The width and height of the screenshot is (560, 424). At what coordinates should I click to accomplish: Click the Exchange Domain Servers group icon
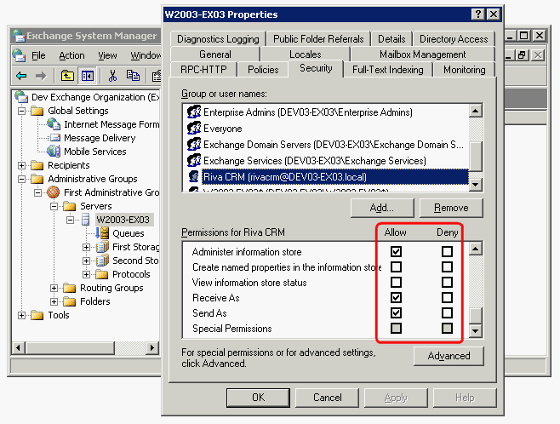tap(194, 144)
